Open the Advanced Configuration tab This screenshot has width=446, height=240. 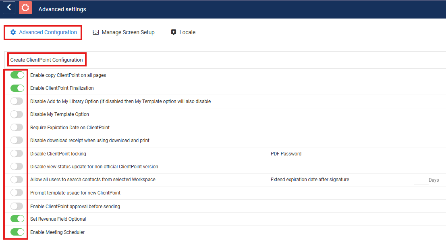pos(43,33)
